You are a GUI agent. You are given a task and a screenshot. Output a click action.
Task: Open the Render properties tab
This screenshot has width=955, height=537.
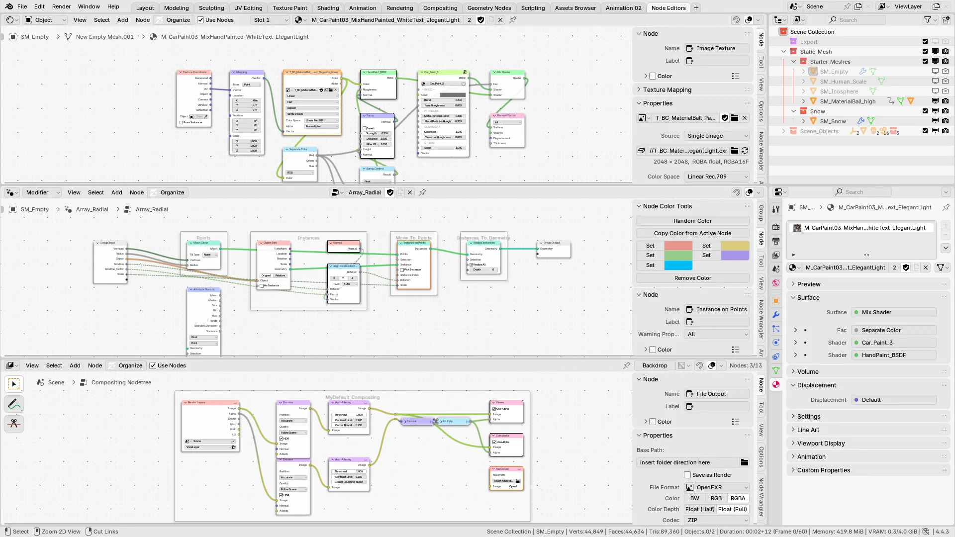pyautogui.click(x=776, y=227)
